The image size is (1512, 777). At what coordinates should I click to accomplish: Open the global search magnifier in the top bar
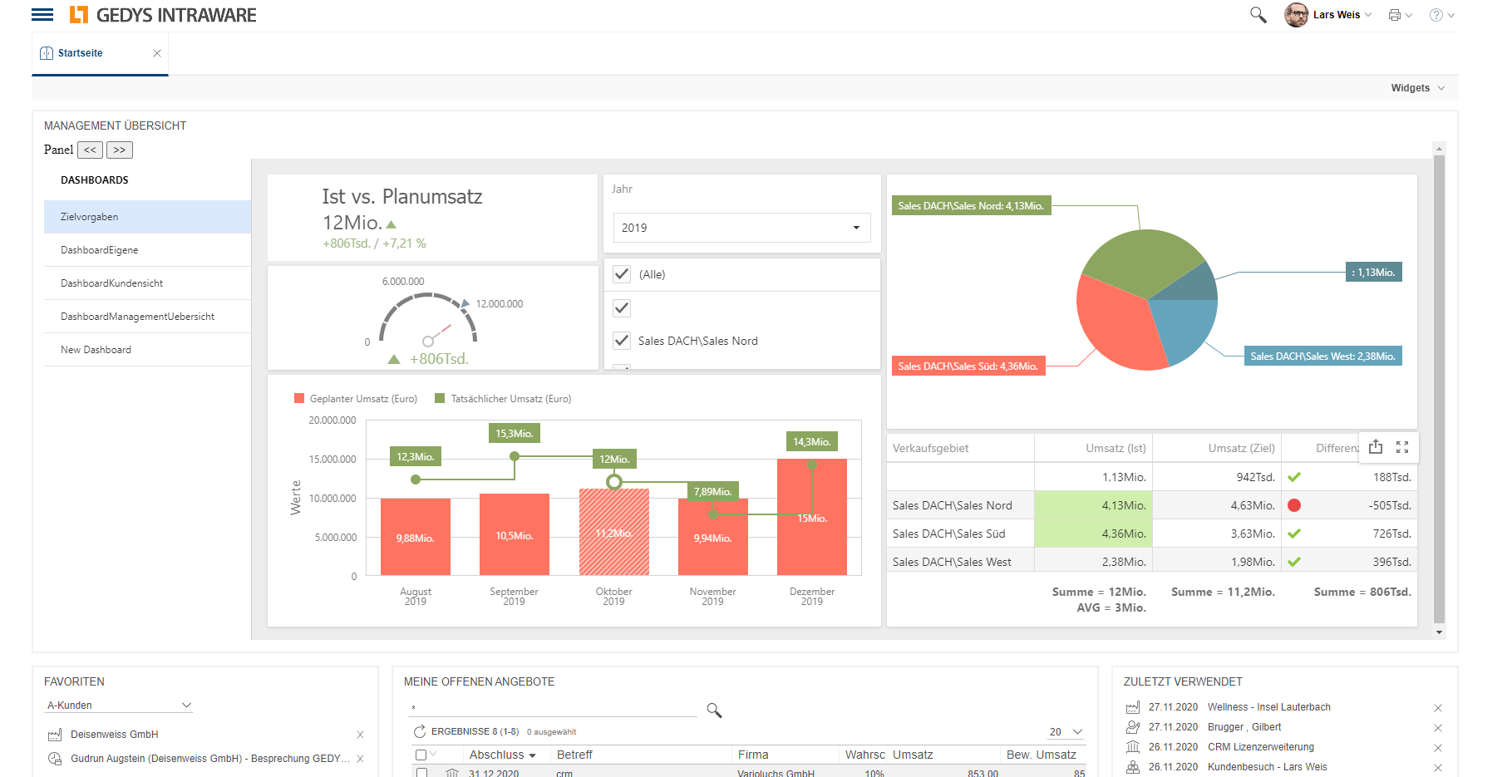1258,14
